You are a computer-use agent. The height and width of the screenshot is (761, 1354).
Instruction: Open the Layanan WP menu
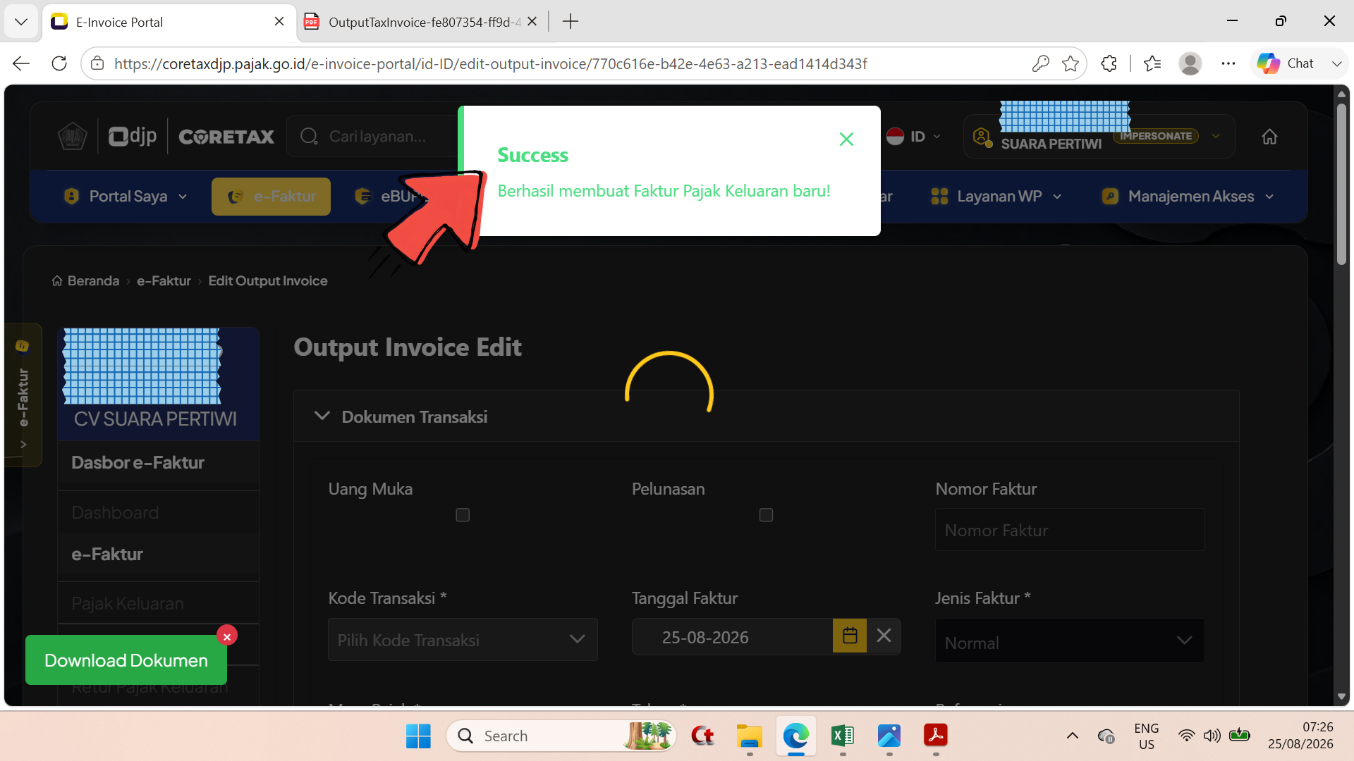996,197
